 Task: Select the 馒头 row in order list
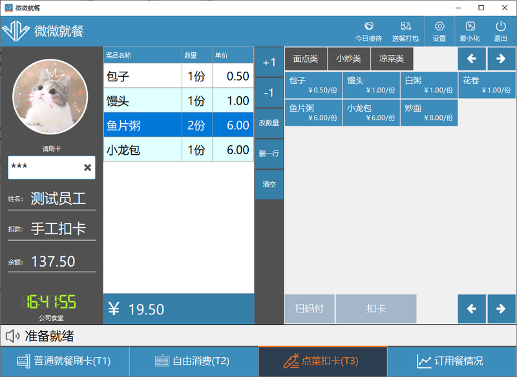coord(178,101)
